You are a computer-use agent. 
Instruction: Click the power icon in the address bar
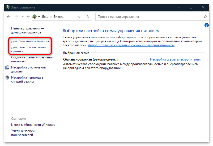click(x=35, y=17)
